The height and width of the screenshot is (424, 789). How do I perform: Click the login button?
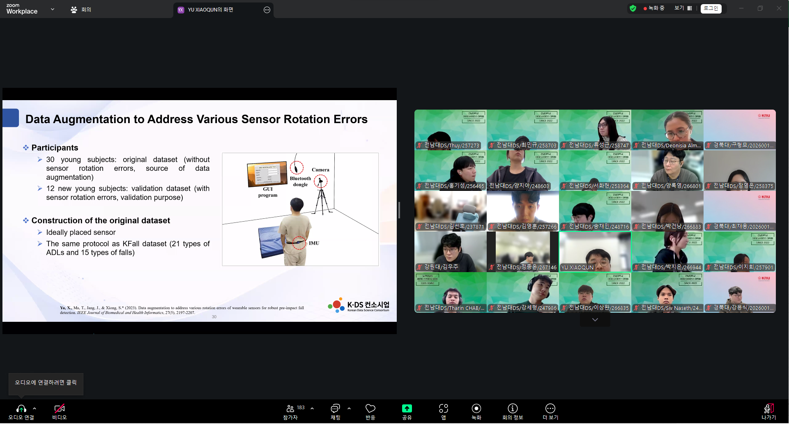pos(711,8)
